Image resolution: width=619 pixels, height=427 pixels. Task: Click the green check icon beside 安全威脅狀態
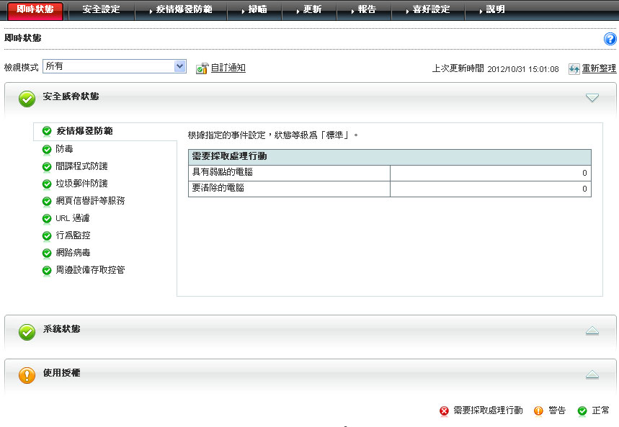click(x=27, y=99)
